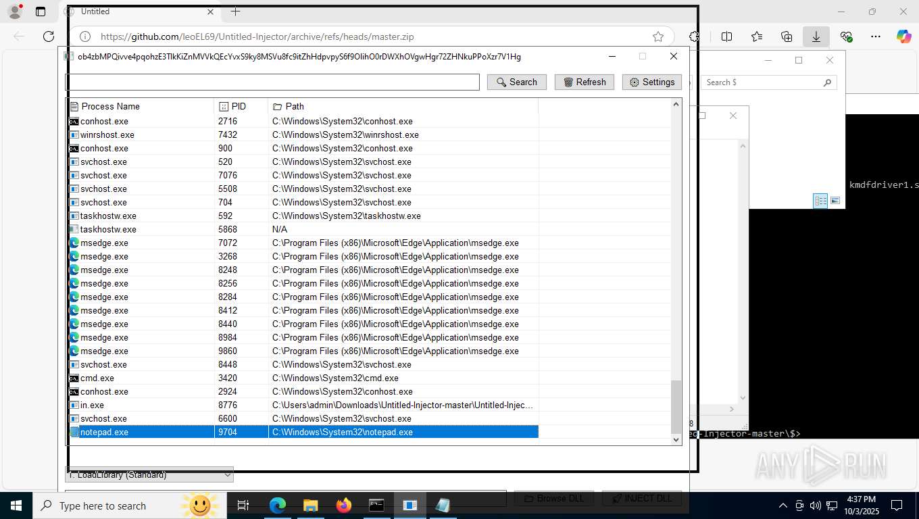Open the Windows Start menu

pos(16,505)
